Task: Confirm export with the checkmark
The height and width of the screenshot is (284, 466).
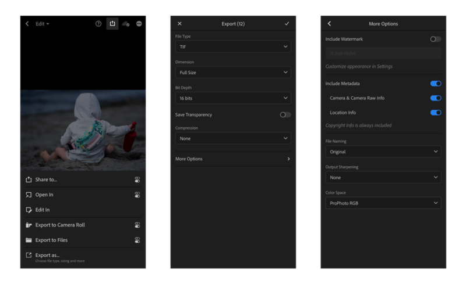Action: tap(287, 24)
